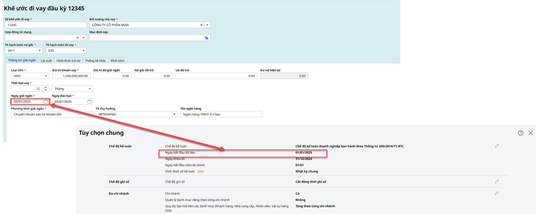Open the Đính kèm tab
This screenshot has width=536, height=214.
point(117,61)
